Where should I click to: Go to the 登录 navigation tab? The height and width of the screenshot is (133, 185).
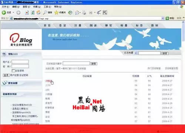click(63, 25)
